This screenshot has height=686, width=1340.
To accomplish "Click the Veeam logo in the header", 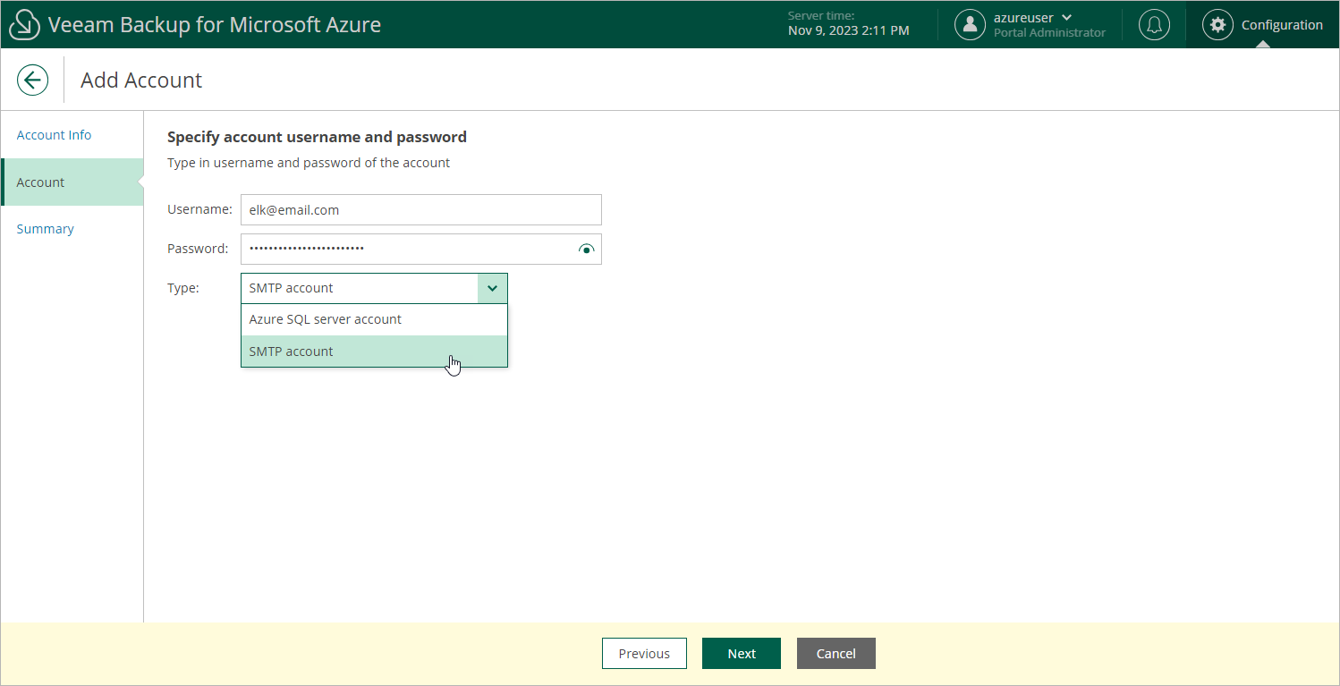I will pos(24,25).
